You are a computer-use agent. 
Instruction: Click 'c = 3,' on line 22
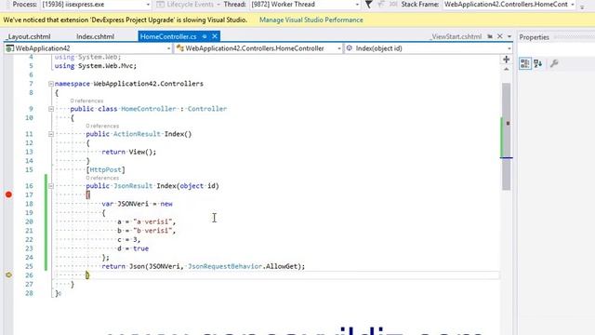129,239
